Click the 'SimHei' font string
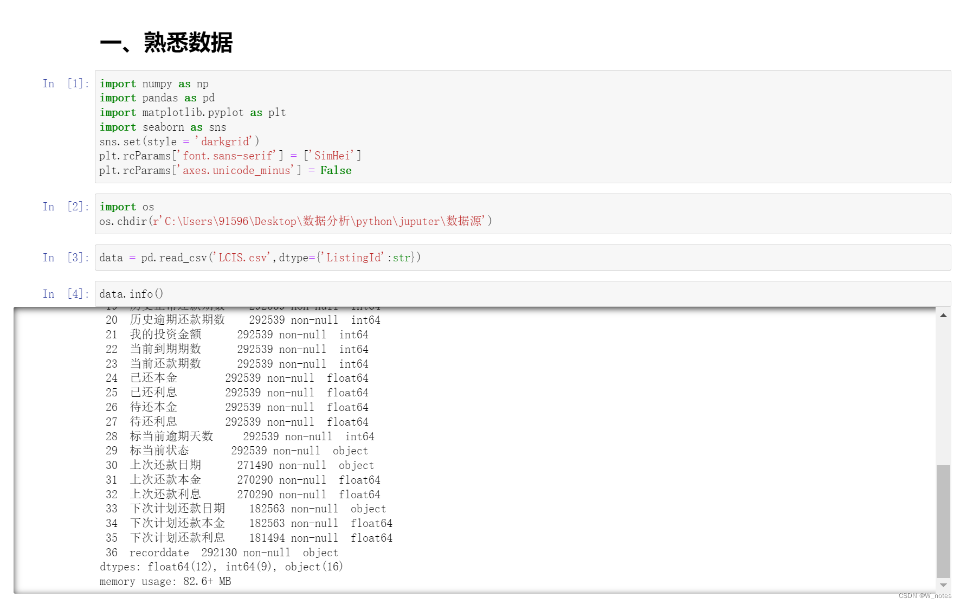960x604 pixels. click(x=332, y=156)
